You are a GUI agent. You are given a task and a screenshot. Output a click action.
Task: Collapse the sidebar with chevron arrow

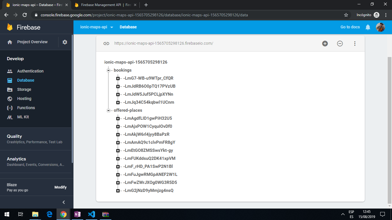pyautogui.click(x=64, y=202)
